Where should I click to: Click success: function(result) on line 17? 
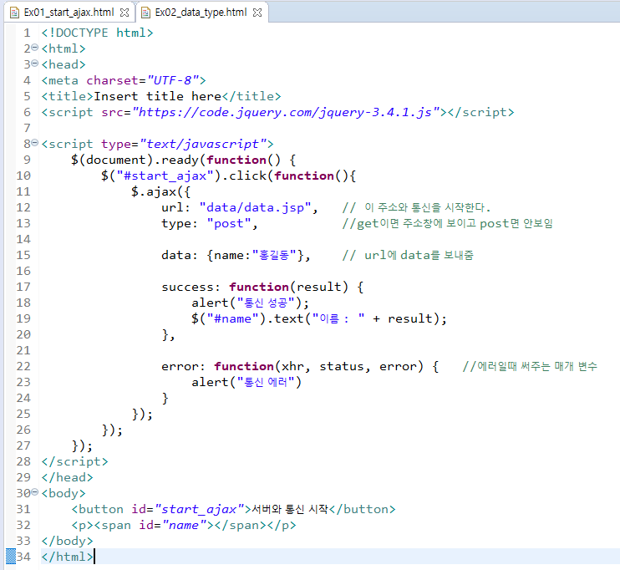pos(262,288)
